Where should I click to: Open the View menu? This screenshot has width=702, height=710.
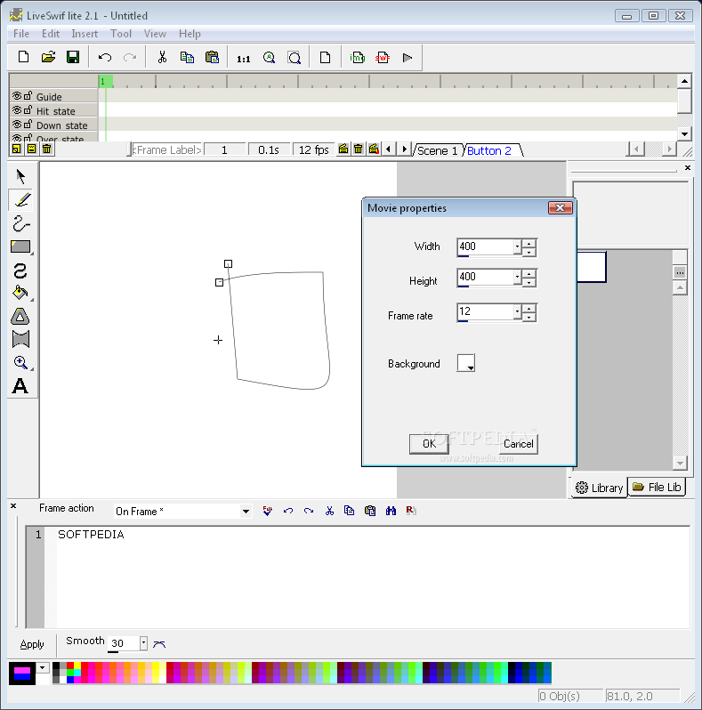click(x=155, y=34)
